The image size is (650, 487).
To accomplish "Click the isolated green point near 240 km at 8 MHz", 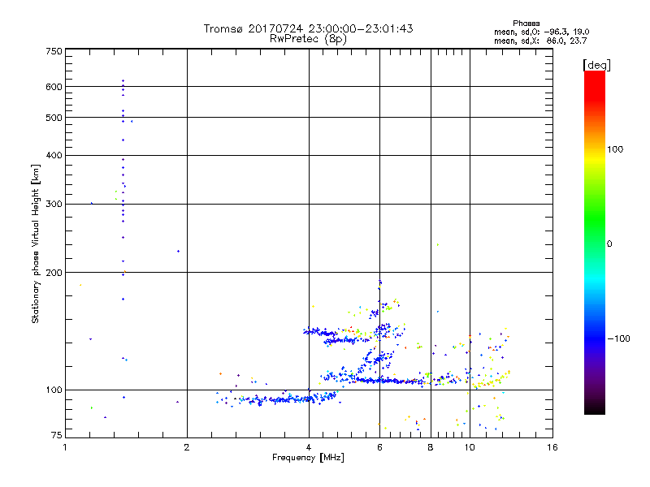I will (438, 245).
